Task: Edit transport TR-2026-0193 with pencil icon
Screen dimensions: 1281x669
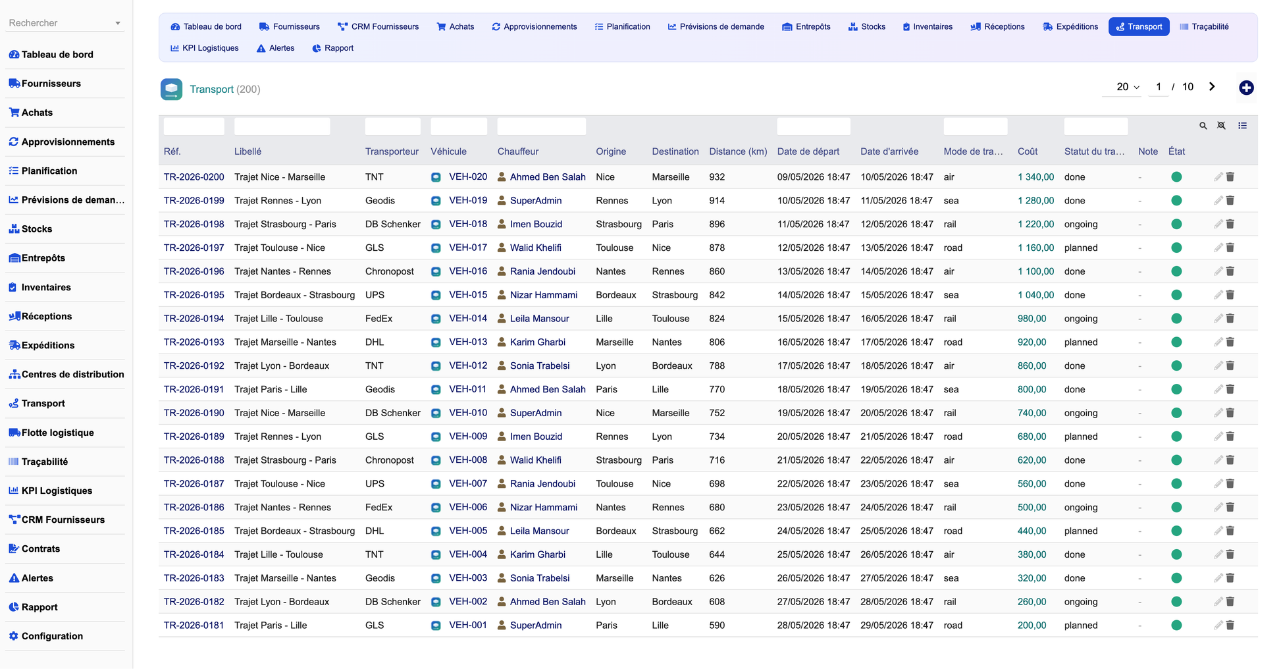Action: (x=1218, y=342)
